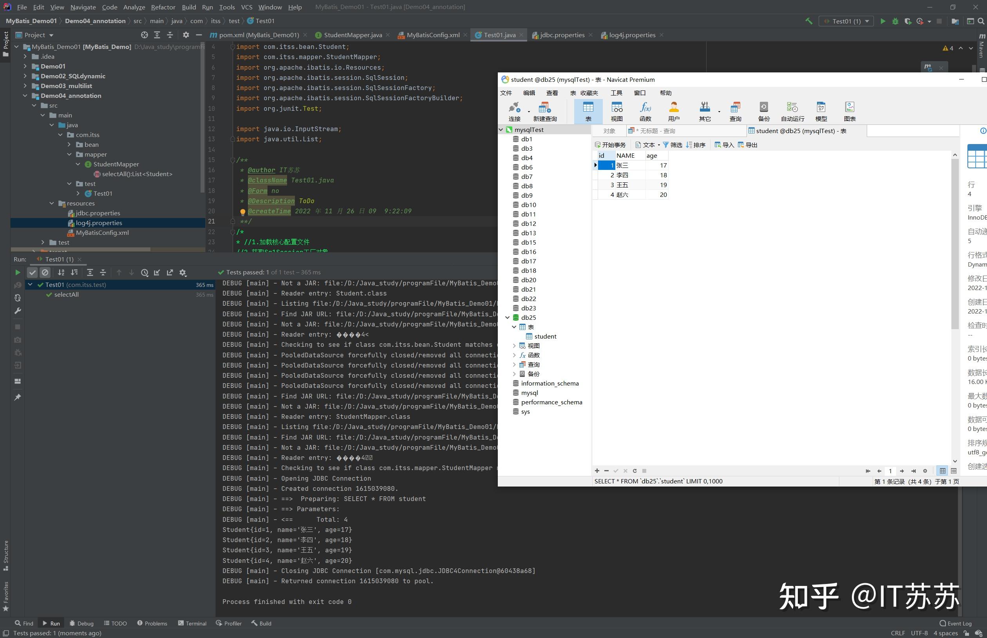Toggle show passed tests checkmark
This screenshot has width=987, height=638.
click(x=33, y=272)
